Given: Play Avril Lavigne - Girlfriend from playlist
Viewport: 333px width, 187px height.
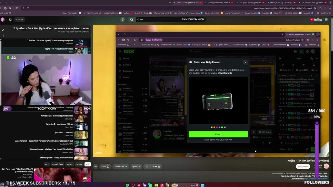Looking at the screenshot, I should (46, 118).
